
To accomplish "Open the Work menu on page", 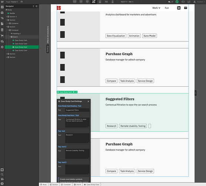I will 156,8.
